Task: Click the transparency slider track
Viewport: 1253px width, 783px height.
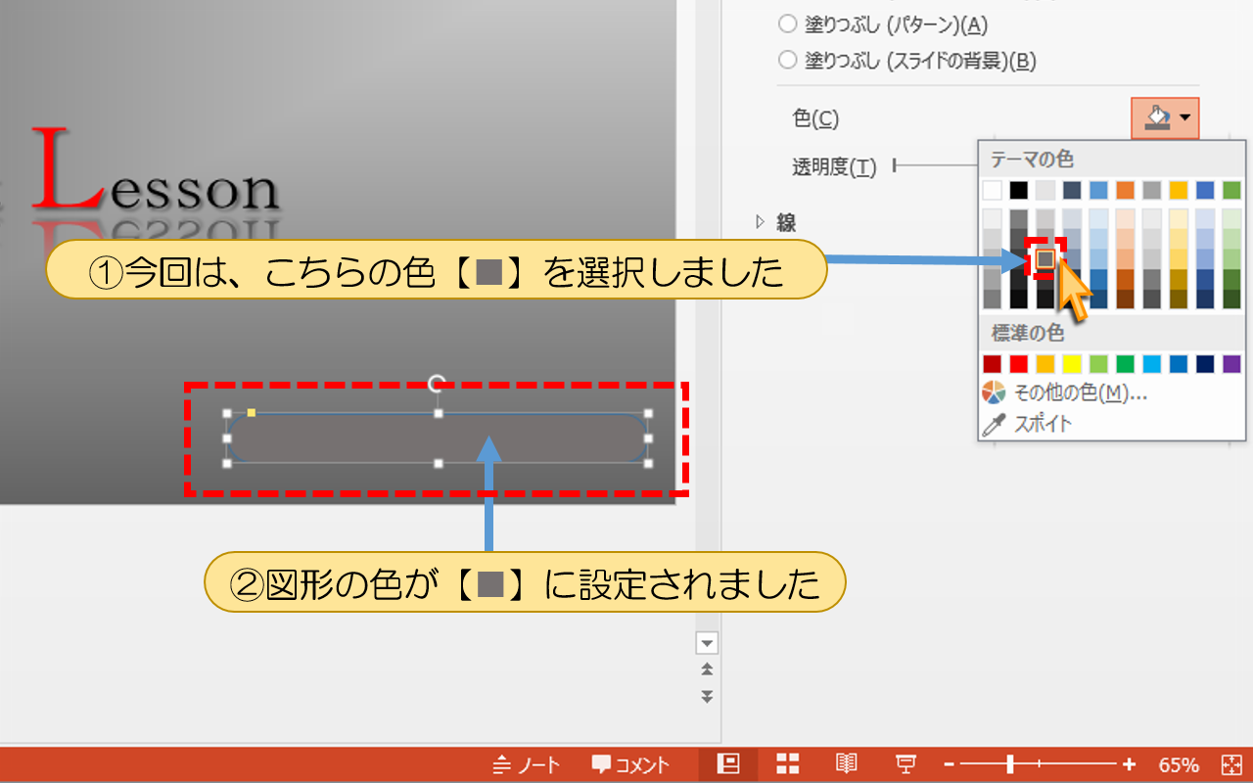Action: pos(935,166)
